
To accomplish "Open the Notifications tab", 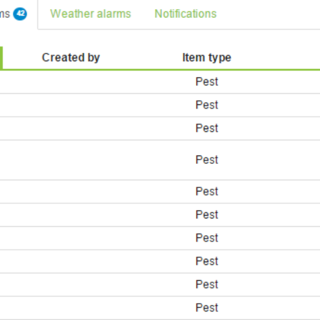I will (x=185, y=14).
